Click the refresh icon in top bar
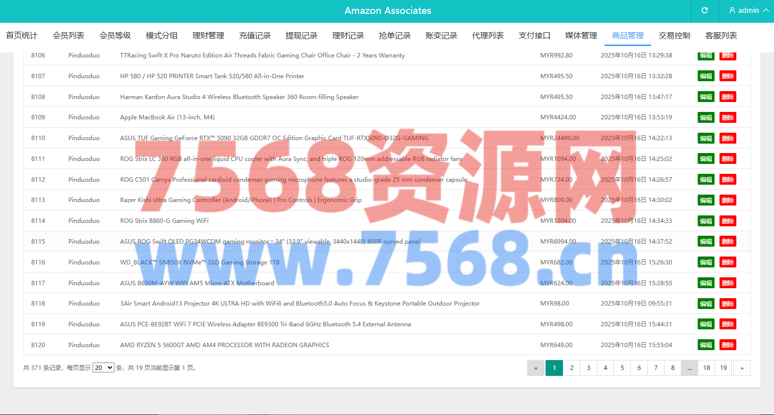The image size is (774, 415). 704,10
